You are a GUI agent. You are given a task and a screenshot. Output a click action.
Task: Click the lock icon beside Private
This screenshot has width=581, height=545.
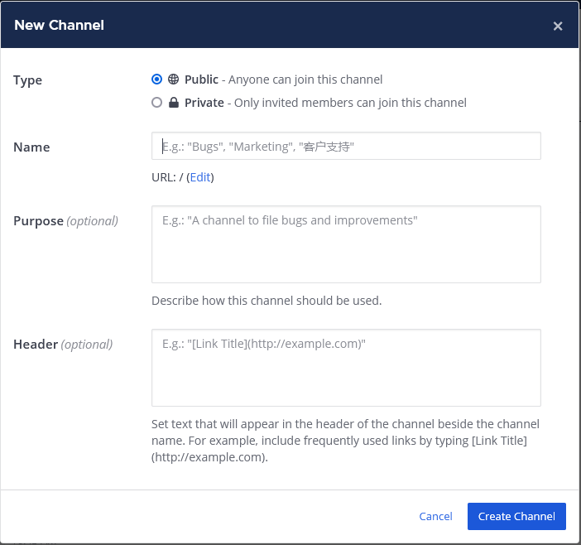tap(174, 103)
